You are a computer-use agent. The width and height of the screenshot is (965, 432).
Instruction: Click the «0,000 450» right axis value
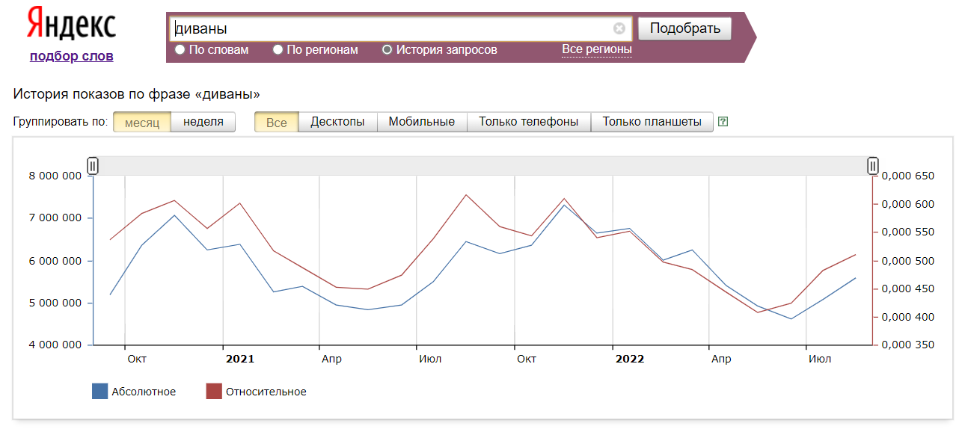(908, 289)
